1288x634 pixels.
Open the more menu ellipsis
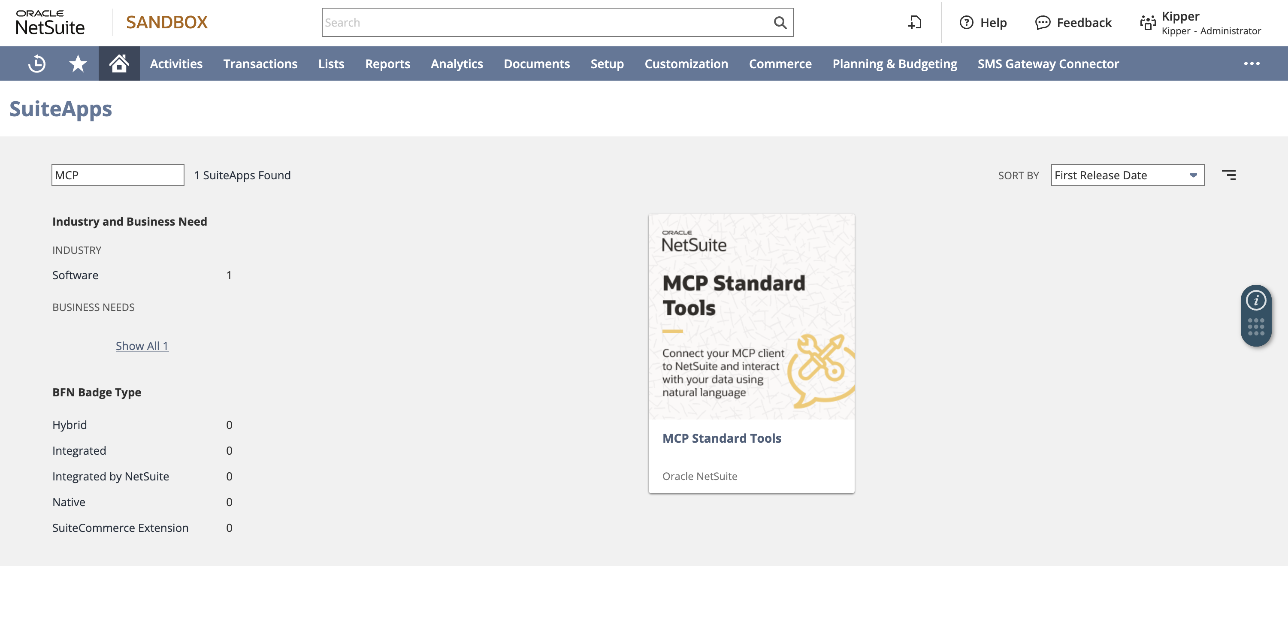click(x=1252, y=63)
